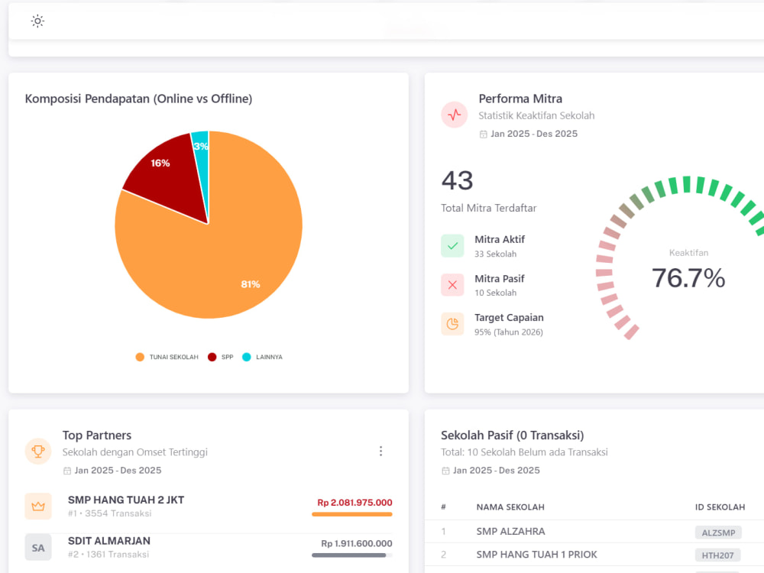
Task: Select the SMP HANG TUAH 1 PRIOK row
Action: pyautogui.click(x=594, y=555)
